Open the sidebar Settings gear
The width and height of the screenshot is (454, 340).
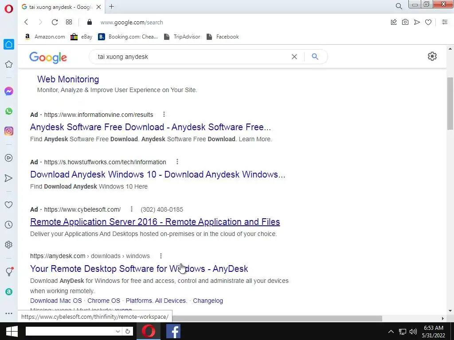(x=9, y=244)
